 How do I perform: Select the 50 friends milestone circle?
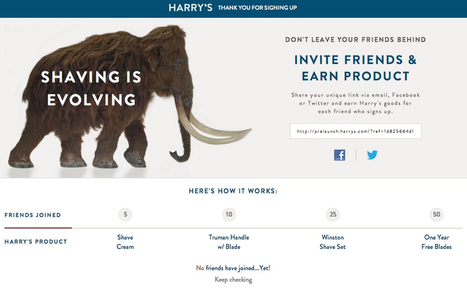point(436,214)
